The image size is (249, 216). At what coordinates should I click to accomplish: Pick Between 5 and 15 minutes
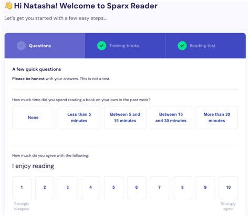click(x=125, y=117)
